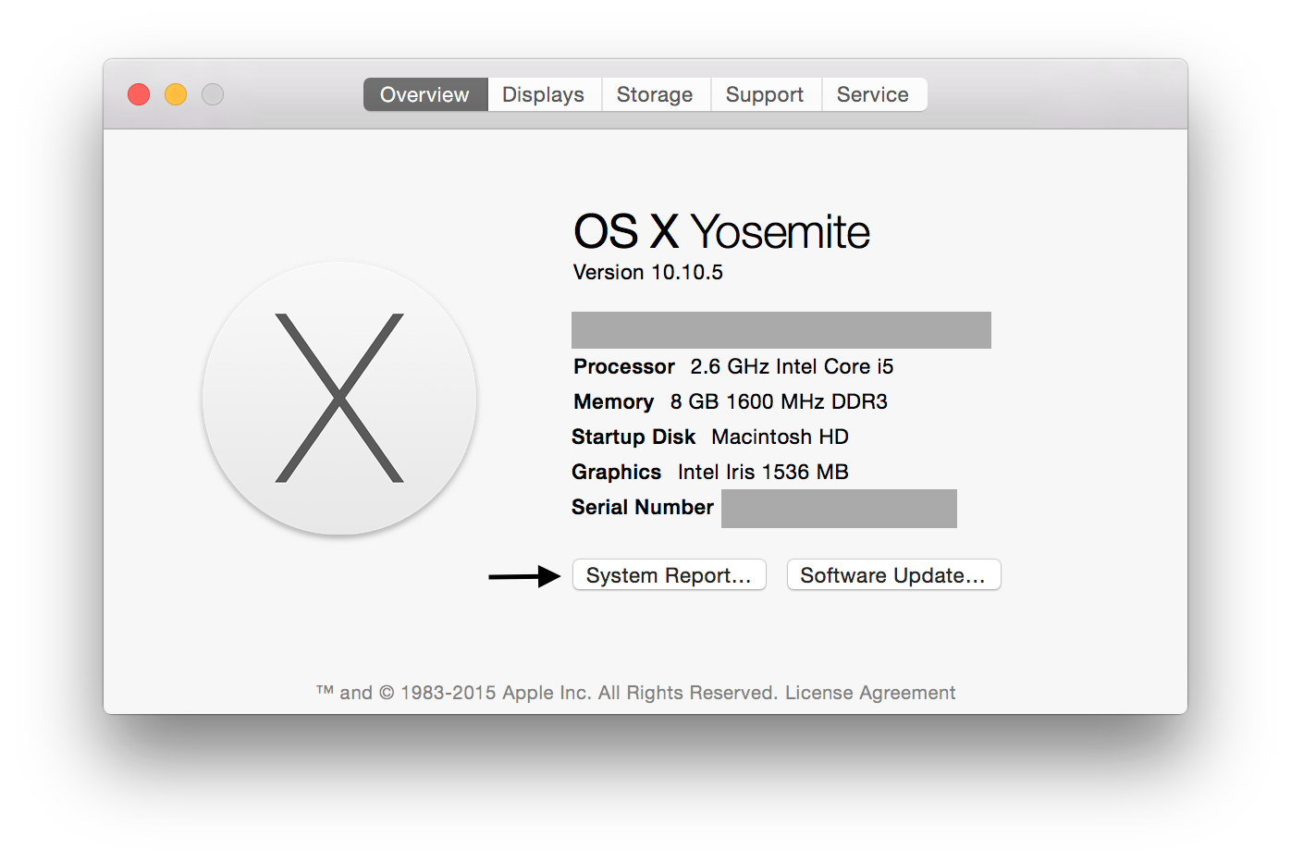
Task: Select the Service tab
Action: click(x=874, y=94)
